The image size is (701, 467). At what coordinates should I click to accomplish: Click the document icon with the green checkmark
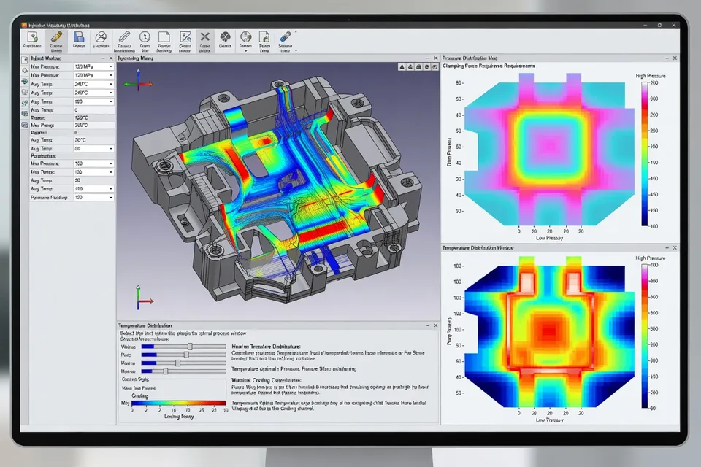point(32,37)
